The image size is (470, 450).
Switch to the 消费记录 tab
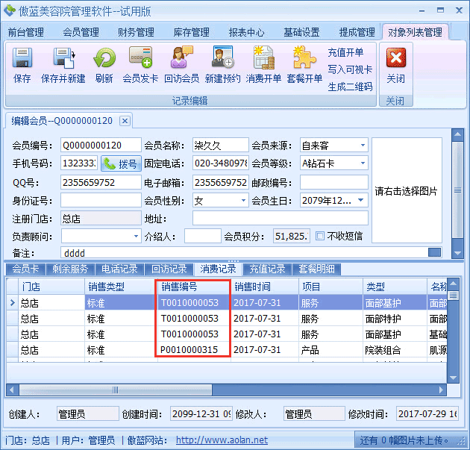(x=218, y=269)
